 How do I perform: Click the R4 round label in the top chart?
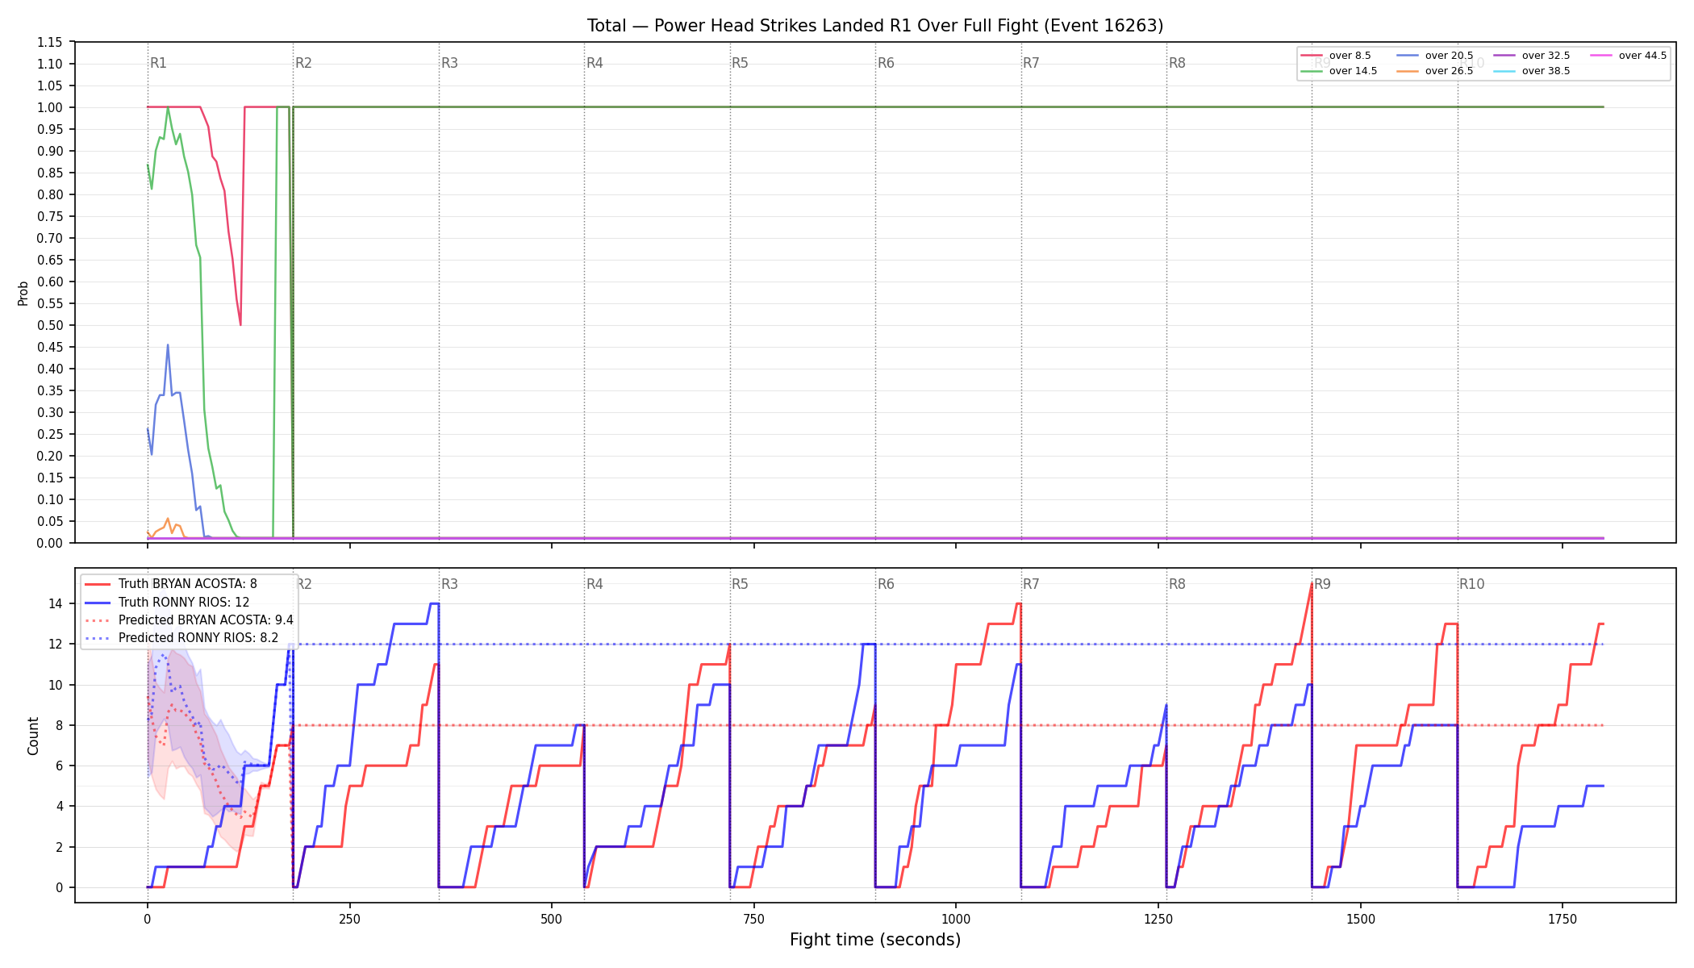tap(595, 63)
